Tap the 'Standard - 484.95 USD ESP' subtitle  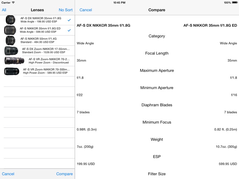[38, 42]
